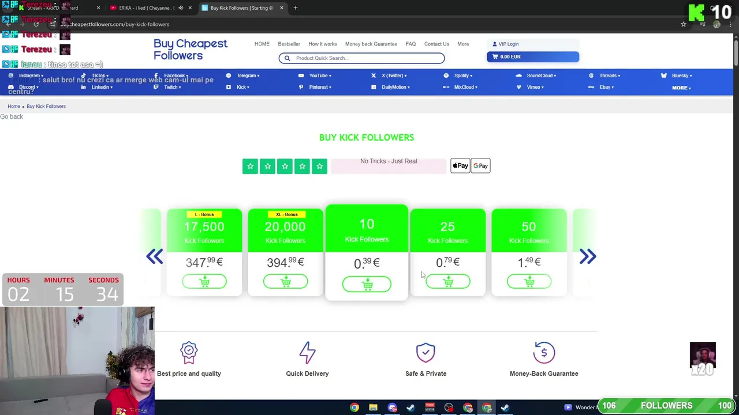Screen dimensions: 739x415
Task: Open Discord from the taskbar
Action: pyautogui.click(x=392, y=408)
